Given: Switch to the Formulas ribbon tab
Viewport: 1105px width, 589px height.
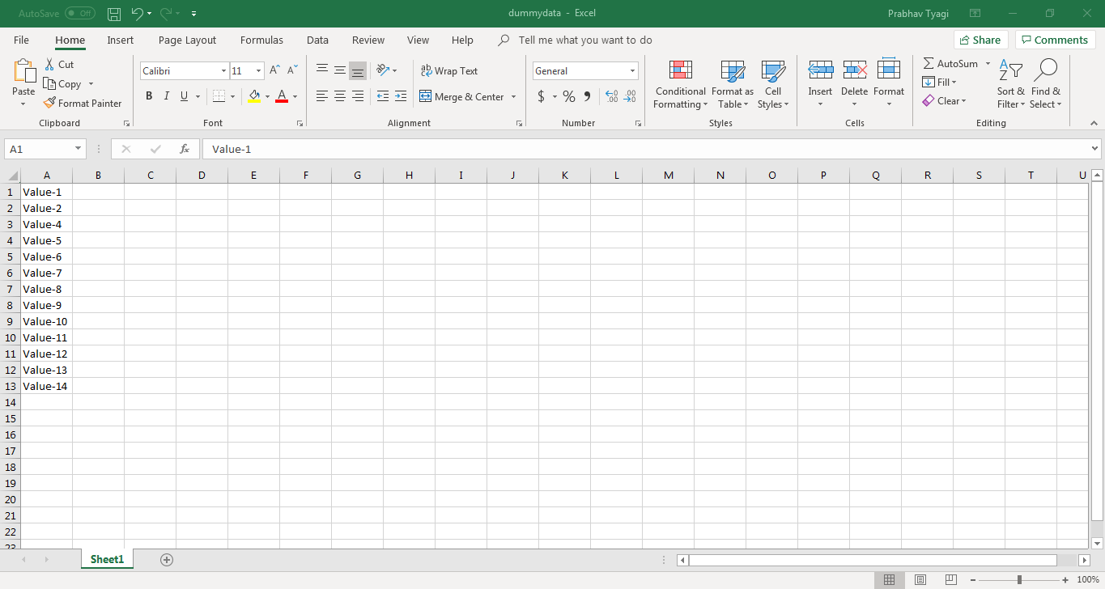Looking at the screenshot, I should 261,40.
